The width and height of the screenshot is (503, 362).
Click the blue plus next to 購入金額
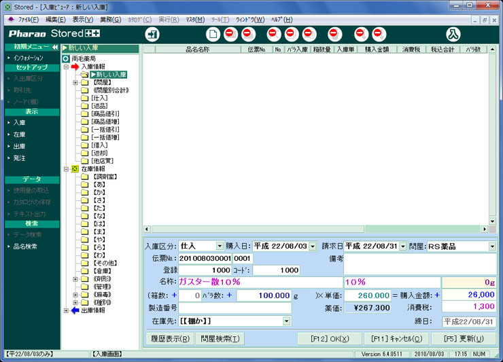(437, 295)
